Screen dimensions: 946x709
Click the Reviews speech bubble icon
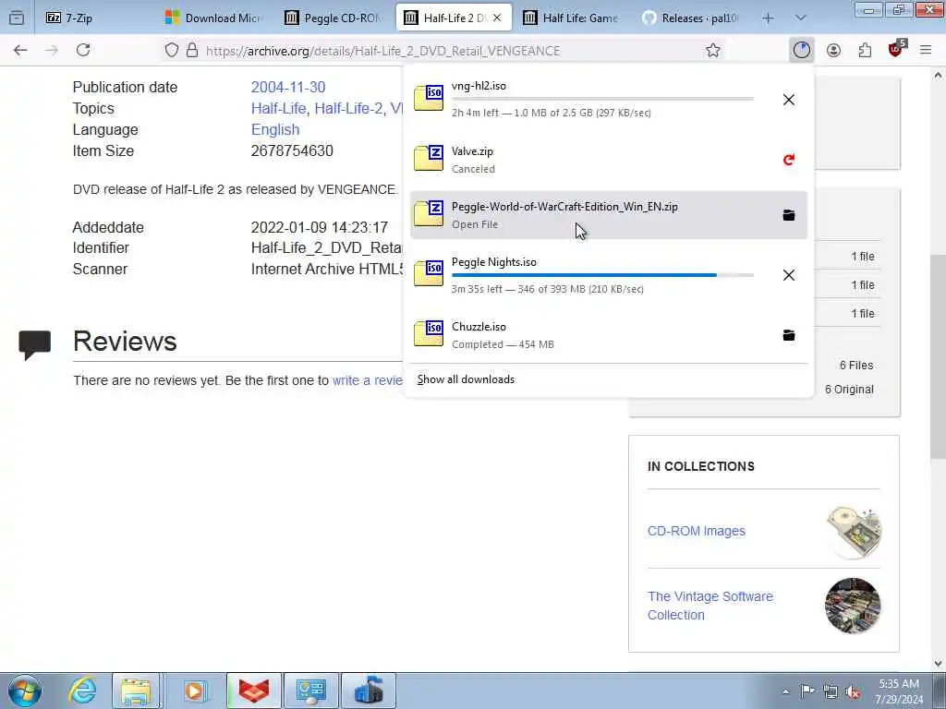pyautogui.click(x=34, y=345)
